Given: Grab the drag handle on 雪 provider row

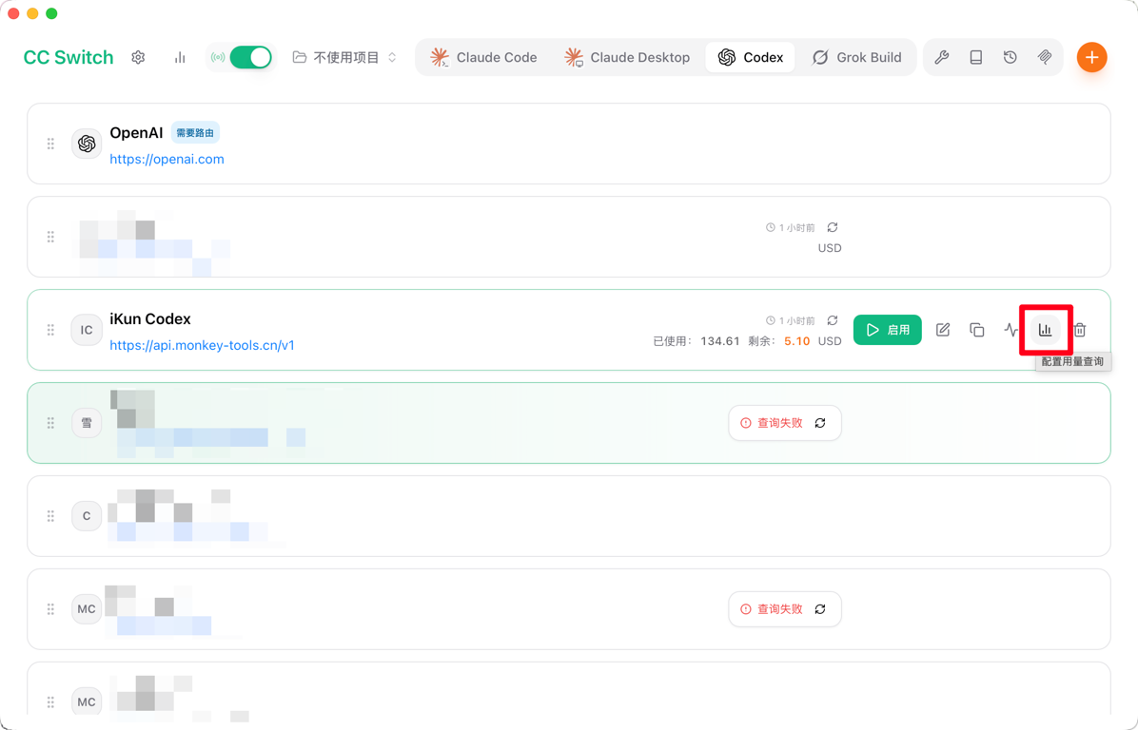Looking at the screenshot, I should pyautogui.click(x=50, y=423).
